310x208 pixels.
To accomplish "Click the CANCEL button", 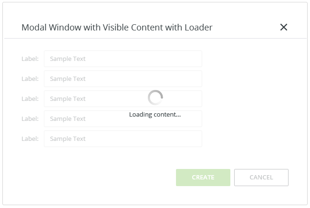I will tap(261, 177).
